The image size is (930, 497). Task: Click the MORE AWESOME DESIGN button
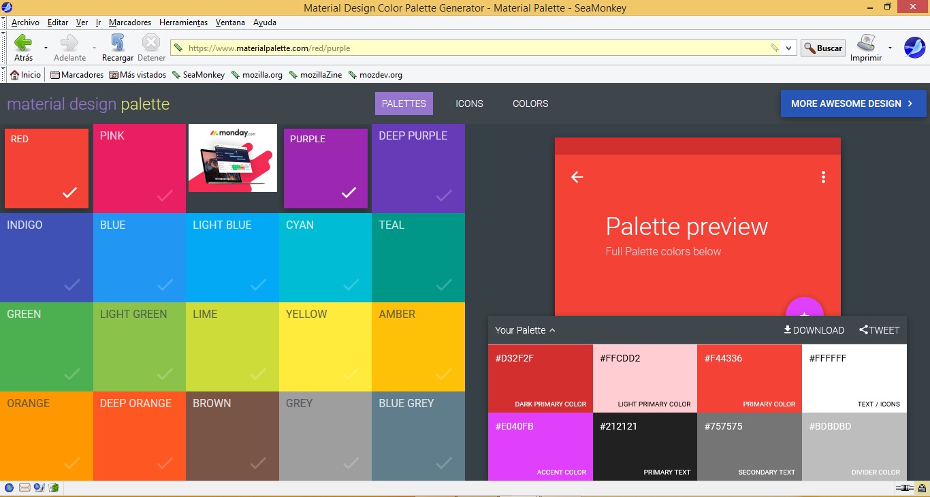pos(853,103)
